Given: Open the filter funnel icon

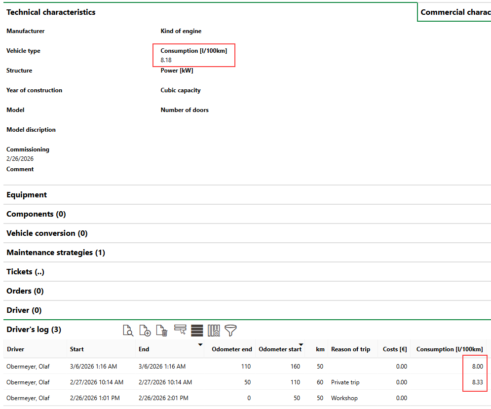Looking at the screenshot, I should (x=230, y=330).
